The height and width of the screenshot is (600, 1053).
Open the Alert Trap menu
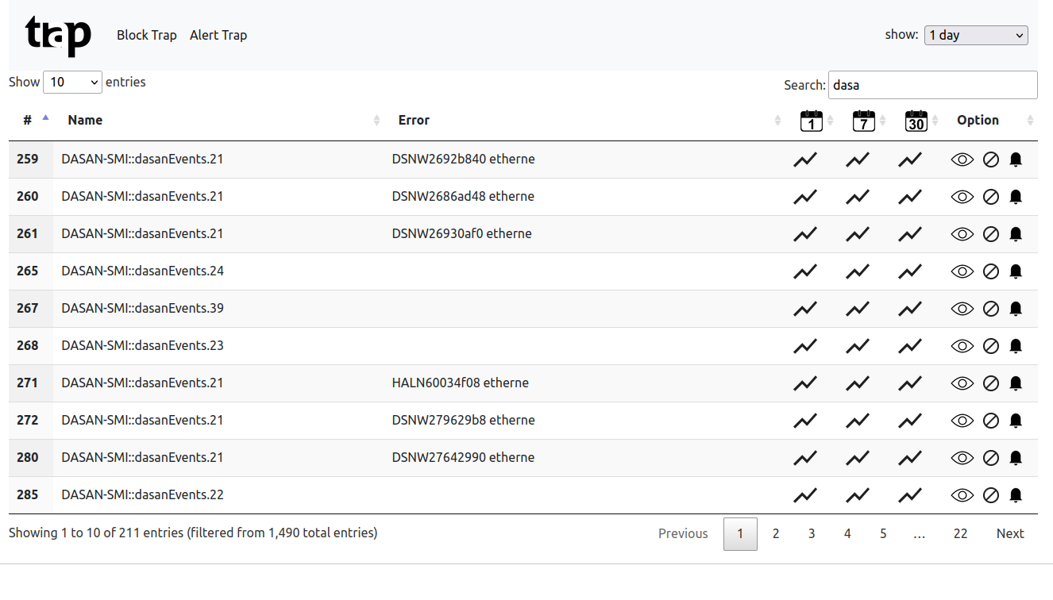[x=218, y=35]
